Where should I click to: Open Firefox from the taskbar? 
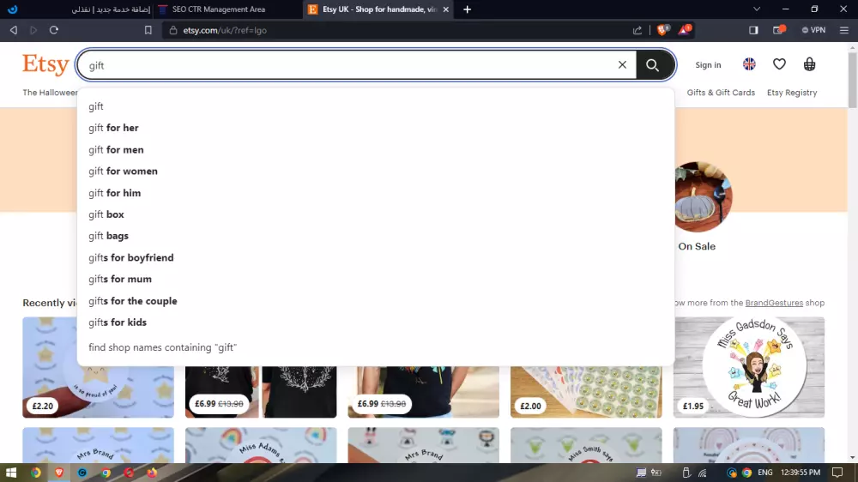[x=152, y=473]
